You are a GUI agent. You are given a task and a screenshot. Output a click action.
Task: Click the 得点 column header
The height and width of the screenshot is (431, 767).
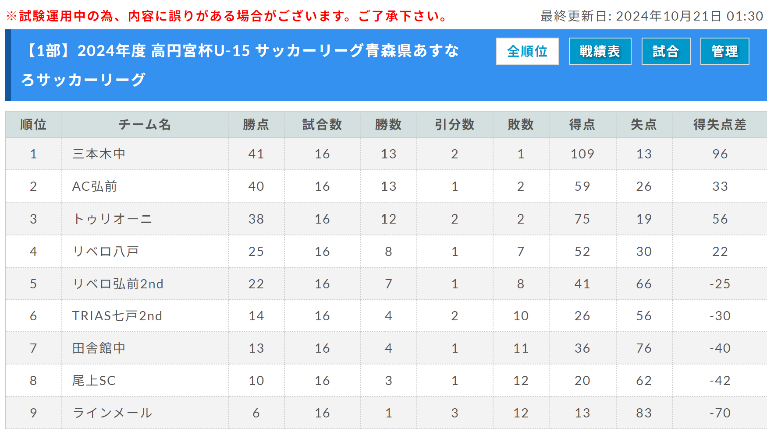click(x=582, y=125)
